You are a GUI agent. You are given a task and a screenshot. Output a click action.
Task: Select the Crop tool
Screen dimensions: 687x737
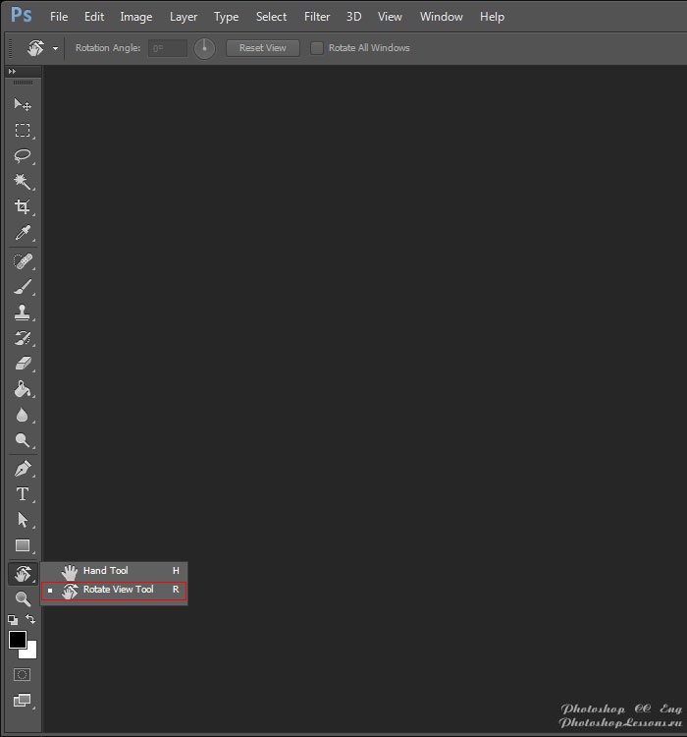coord(22,207)
